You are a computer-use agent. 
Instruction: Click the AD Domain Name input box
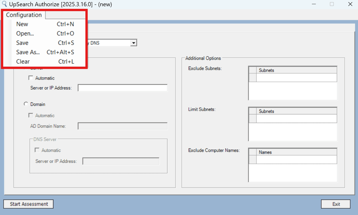(122, 126)
